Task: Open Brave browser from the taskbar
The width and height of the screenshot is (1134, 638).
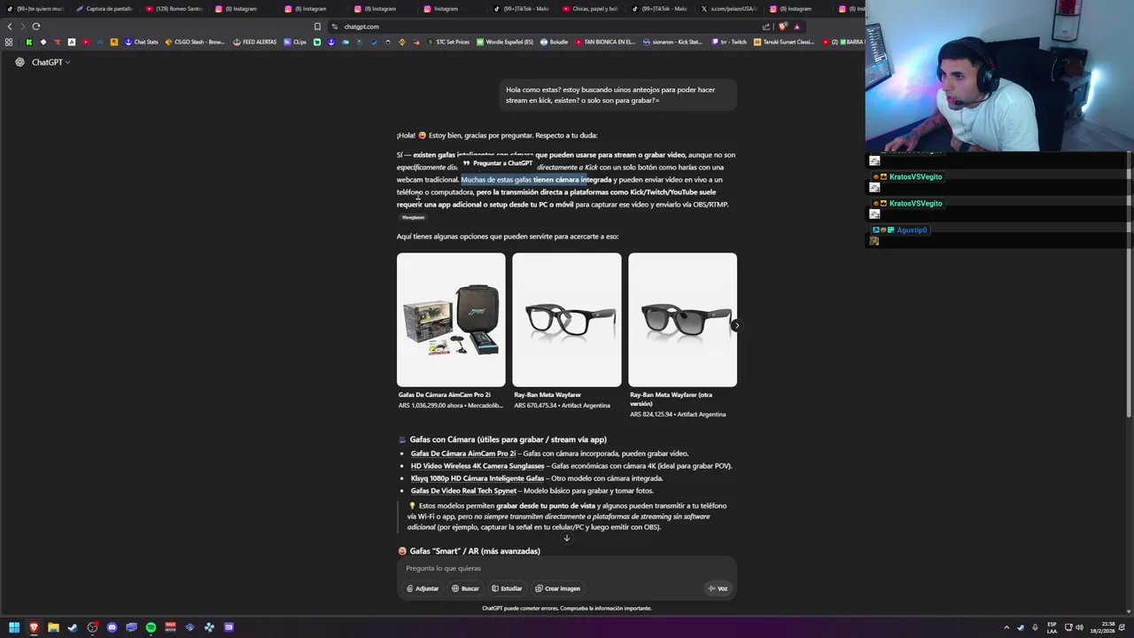Action: click(x=34, y=627)
